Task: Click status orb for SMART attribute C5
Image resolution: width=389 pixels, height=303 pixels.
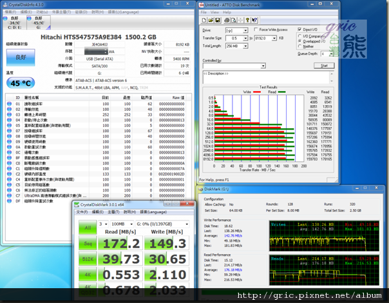Action: point(9,185)
